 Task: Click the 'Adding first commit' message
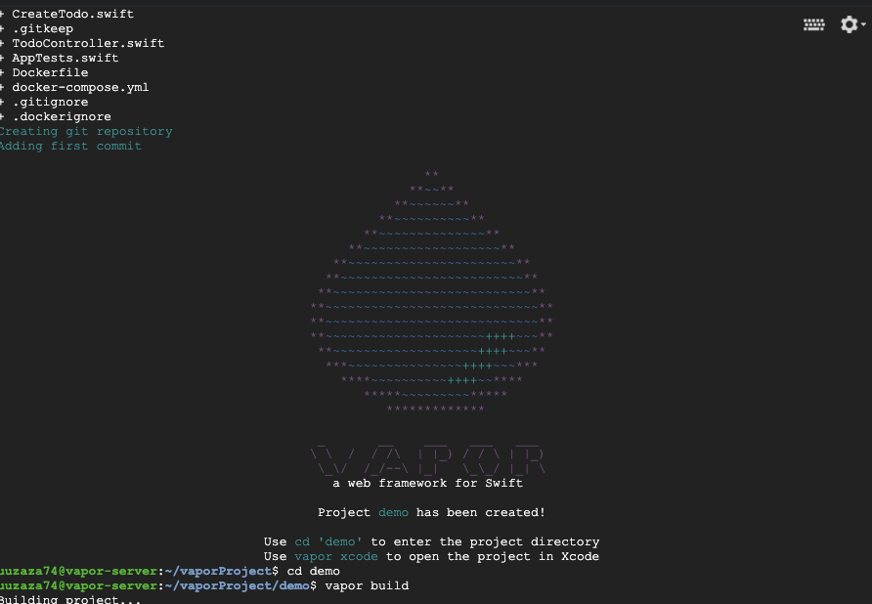(x=70, y=147)
